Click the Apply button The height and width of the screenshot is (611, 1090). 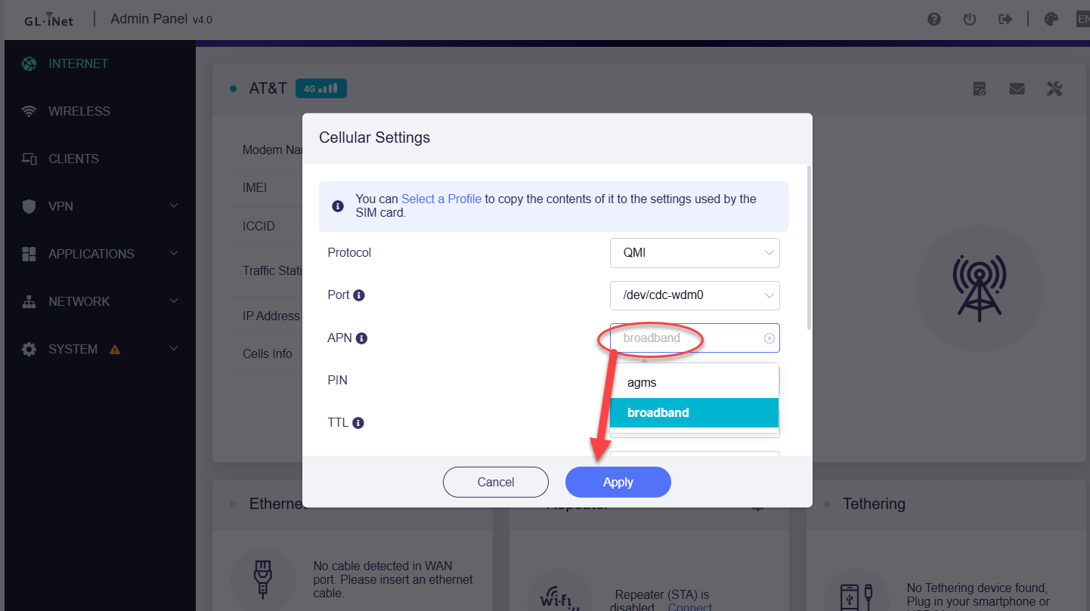618,482
